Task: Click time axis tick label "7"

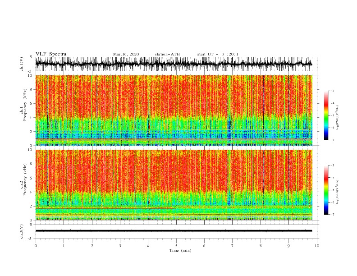Action: coord(233,246)
